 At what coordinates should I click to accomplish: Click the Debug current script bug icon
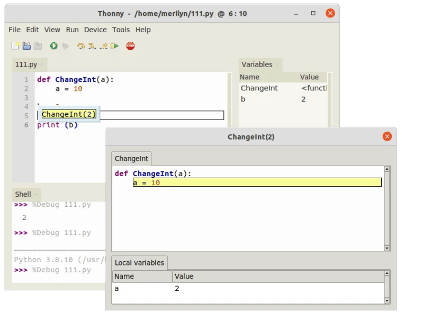coord(65,46)
